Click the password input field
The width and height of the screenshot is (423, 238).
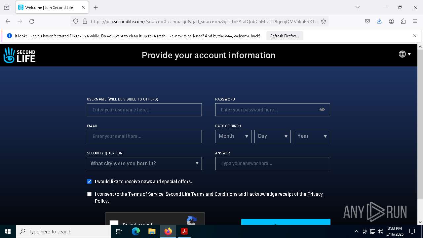click(x=273, y=110)
